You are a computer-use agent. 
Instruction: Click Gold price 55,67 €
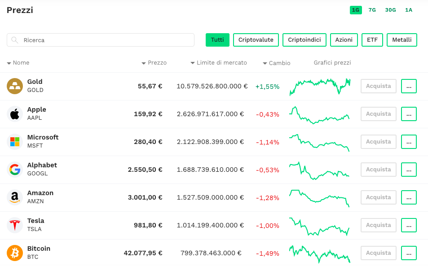click(x=150, y=87)
